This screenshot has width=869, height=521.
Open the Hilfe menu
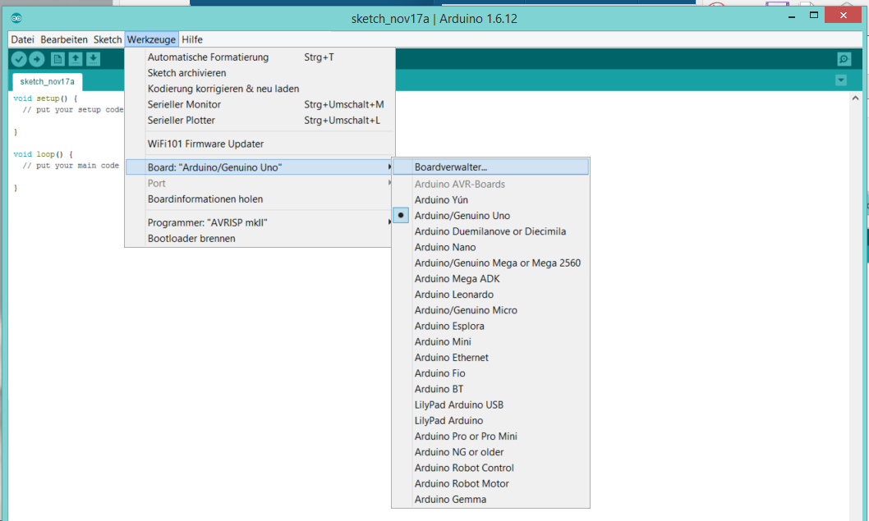click(191, 39)
